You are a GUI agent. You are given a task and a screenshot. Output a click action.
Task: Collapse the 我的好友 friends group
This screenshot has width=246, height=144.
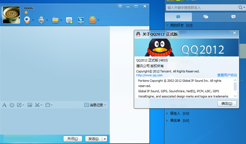[167, 25]
